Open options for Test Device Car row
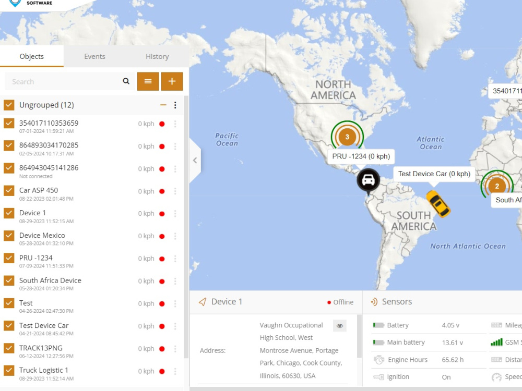This screenshot has width=522, height=391. (175, 326)
